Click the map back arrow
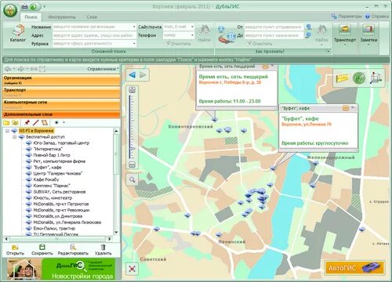392x282 pixels. point(132,75)
